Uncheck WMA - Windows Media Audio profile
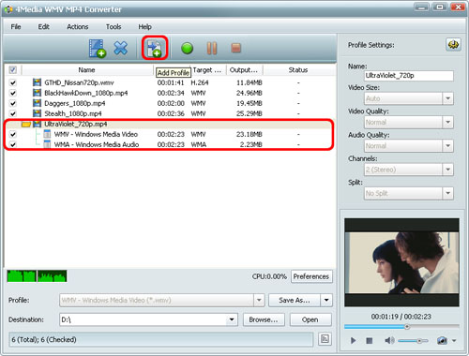 13,144
